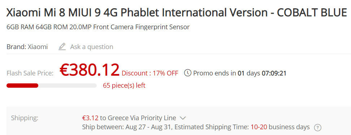This screenshot has width=351, height=135.
Task: Click the Xiaomi brand name
Action: point(38,47)
